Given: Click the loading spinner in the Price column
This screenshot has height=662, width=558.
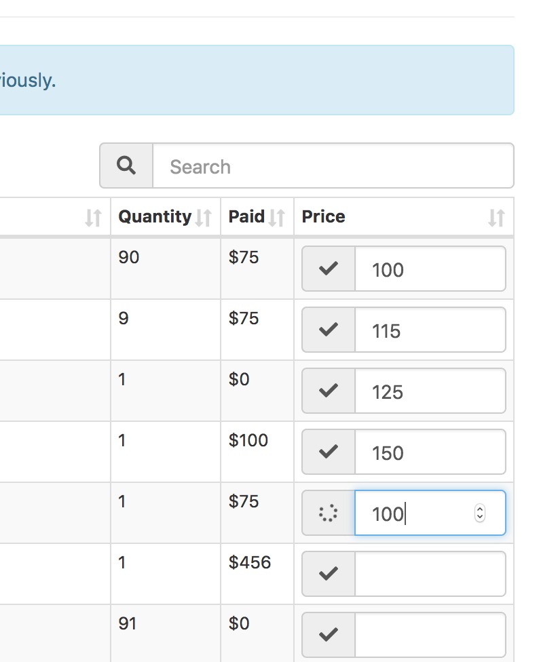Looking at the screenshot, I should pos(328,513).
